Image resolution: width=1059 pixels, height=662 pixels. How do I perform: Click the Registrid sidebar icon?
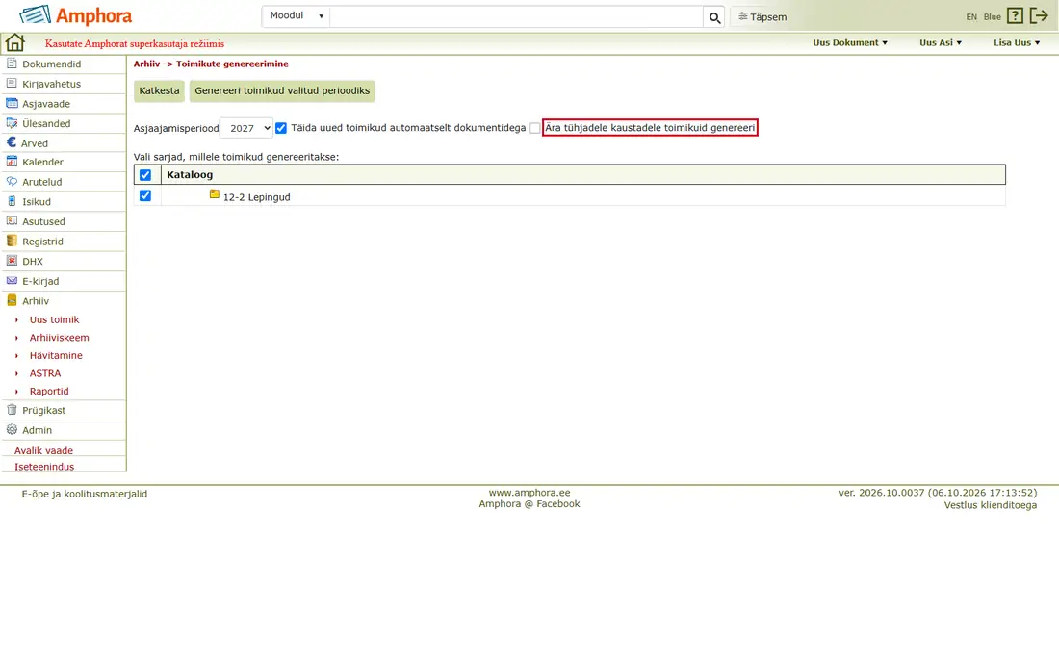tap(12, 241)
